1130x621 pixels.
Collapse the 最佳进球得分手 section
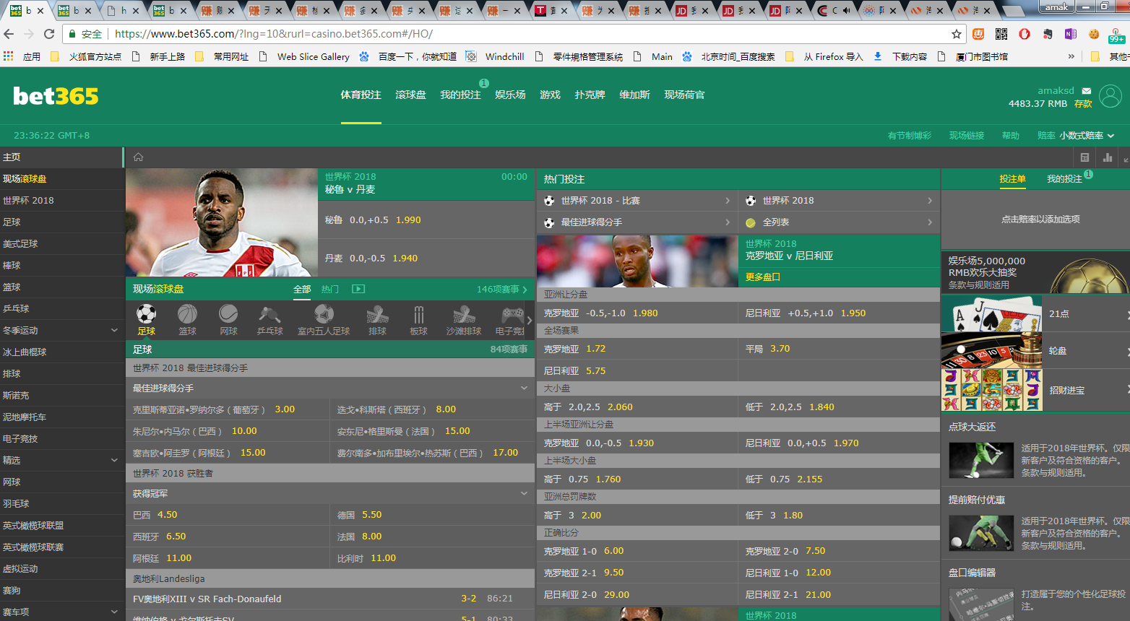[524, 388]
